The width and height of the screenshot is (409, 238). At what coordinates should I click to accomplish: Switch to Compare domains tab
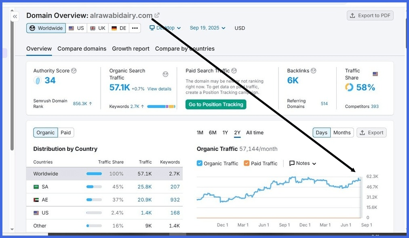(x=82, y=49)
